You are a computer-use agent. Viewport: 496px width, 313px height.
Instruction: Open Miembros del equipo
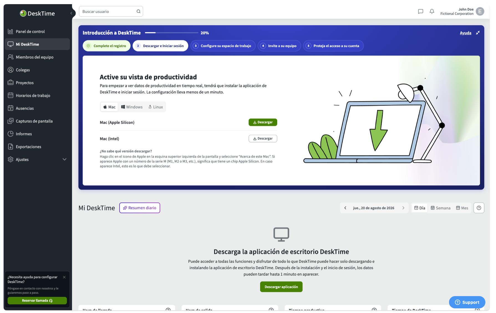pos(37,57)
